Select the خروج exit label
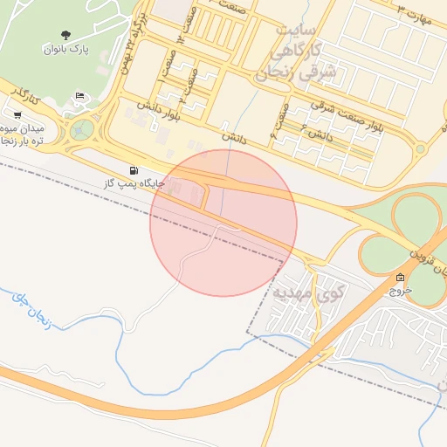This screenshot has height=447, width=447. click(401, 290)
